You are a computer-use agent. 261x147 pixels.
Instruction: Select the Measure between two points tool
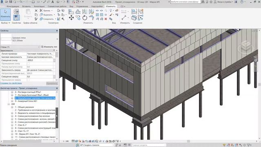coord(124,18)
